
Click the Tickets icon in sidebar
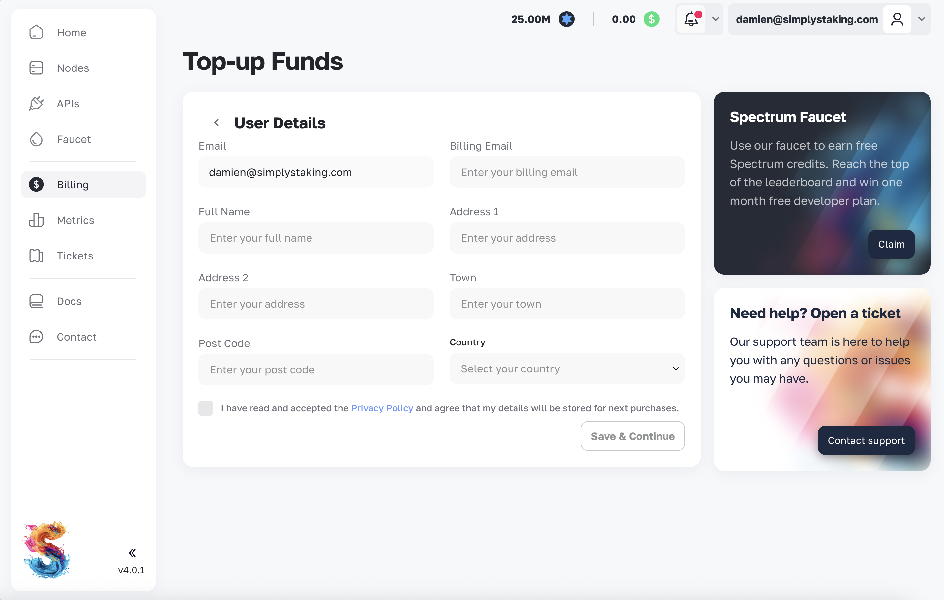36,256
